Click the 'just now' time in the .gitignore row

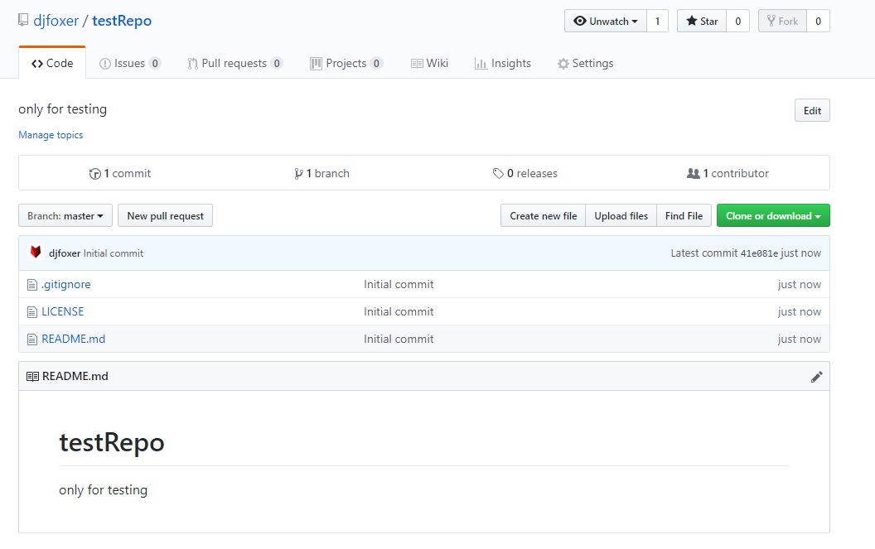click(x=799, y=285)
